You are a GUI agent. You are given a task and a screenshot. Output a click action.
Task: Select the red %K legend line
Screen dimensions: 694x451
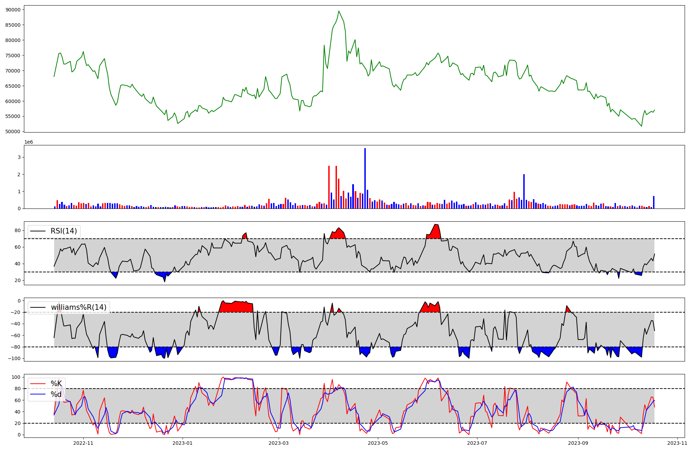click(38, 384)
